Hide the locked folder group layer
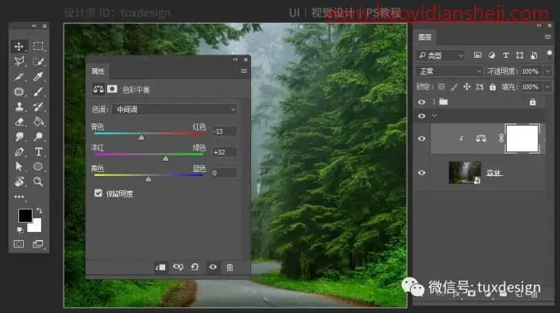This screenshot has width=560, height=313. pyautogui.click(x=422, y=102)
